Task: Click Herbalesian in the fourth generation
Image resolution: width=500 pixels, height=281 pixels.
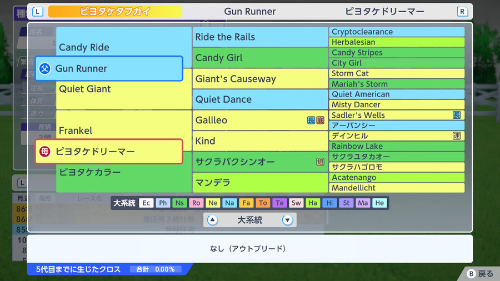Action: pos(397,42)
